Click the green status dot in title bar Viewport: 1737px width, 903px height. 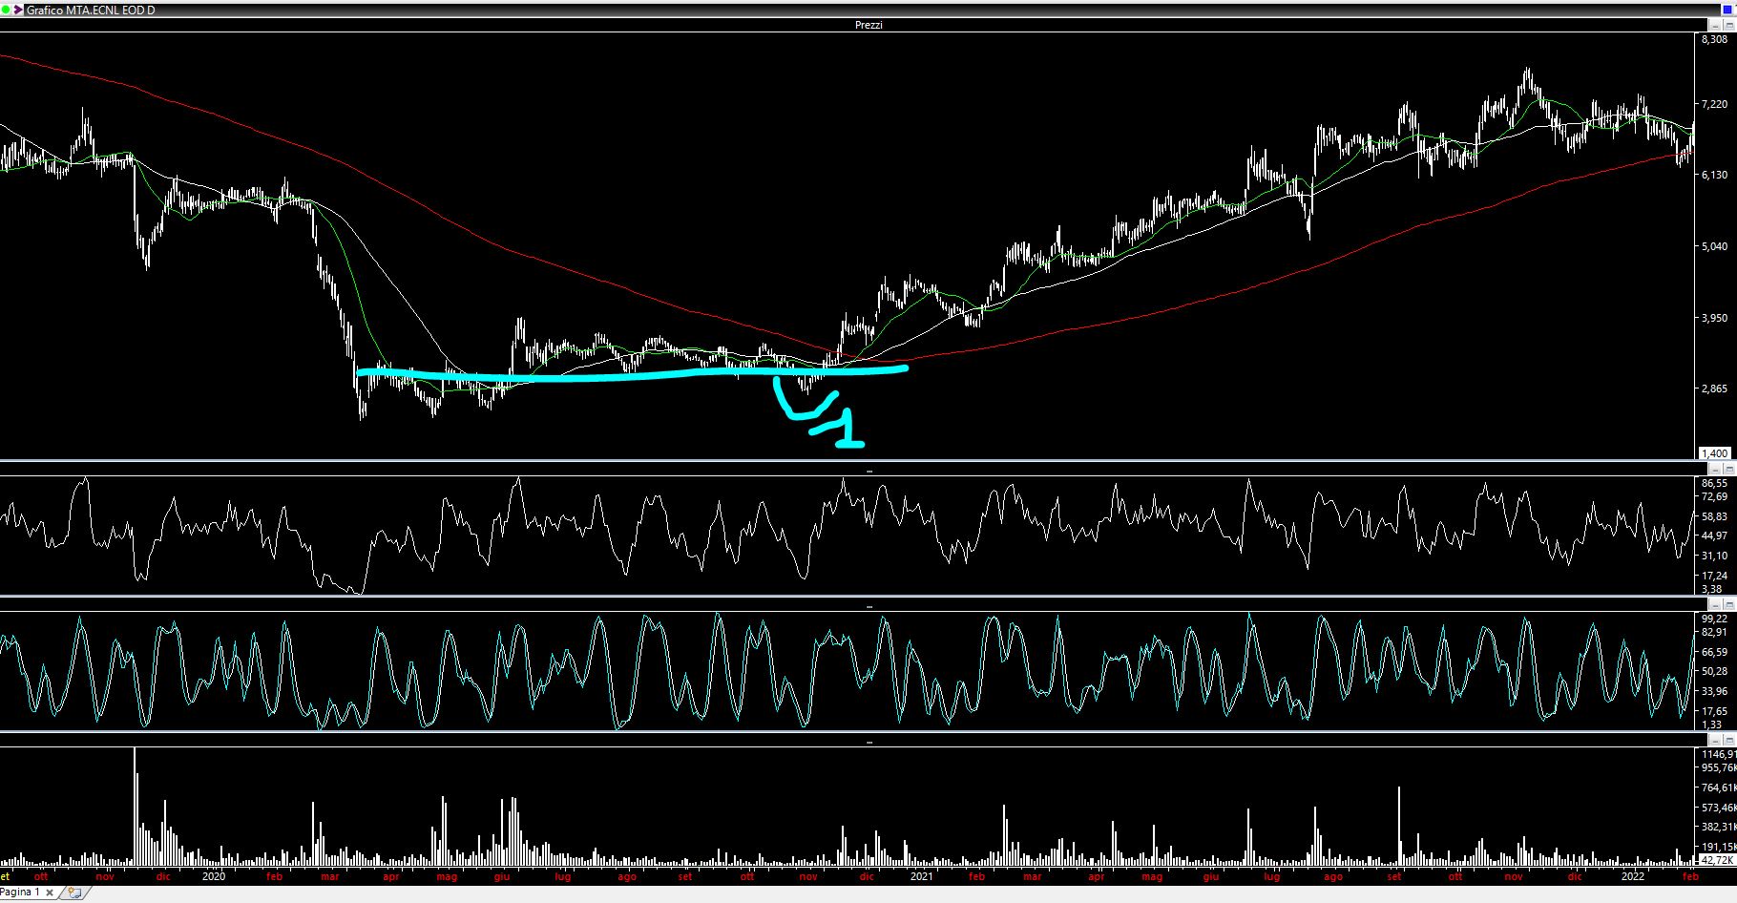[x=6, y=10]
